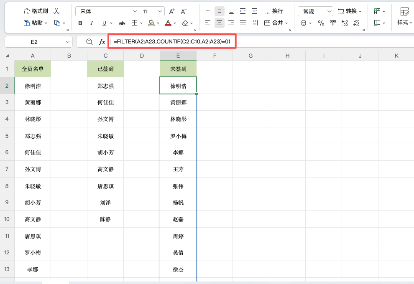Click the justify alignment icon

(x=243, y=23)
